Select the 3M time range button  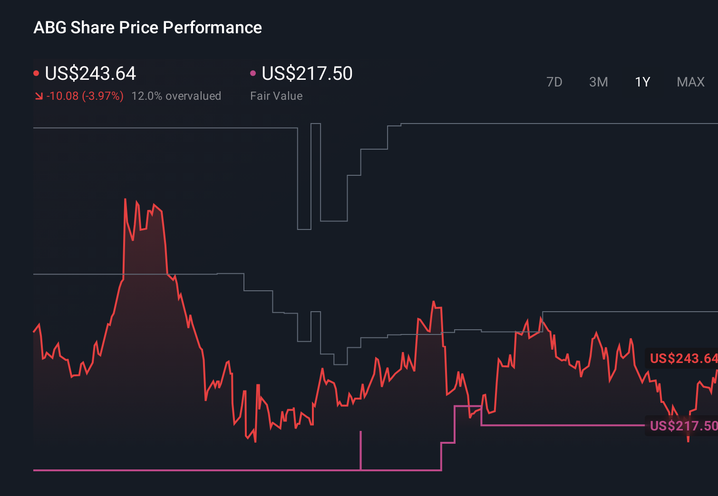[598, 82]
